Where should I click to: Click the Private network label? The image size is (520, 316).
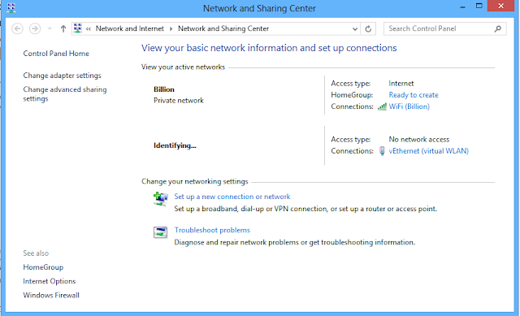179,101
